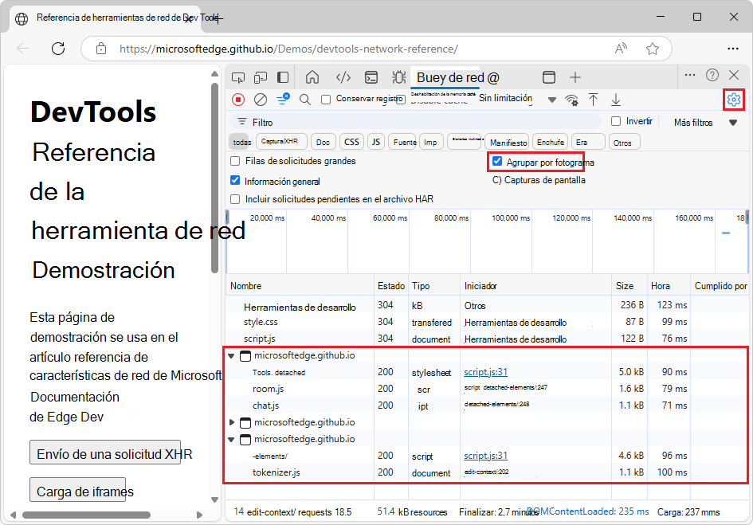Open network conditions via wifi icon
This screenshot has height=525, width=753.
pyautogui.click(x=571, y=100)
